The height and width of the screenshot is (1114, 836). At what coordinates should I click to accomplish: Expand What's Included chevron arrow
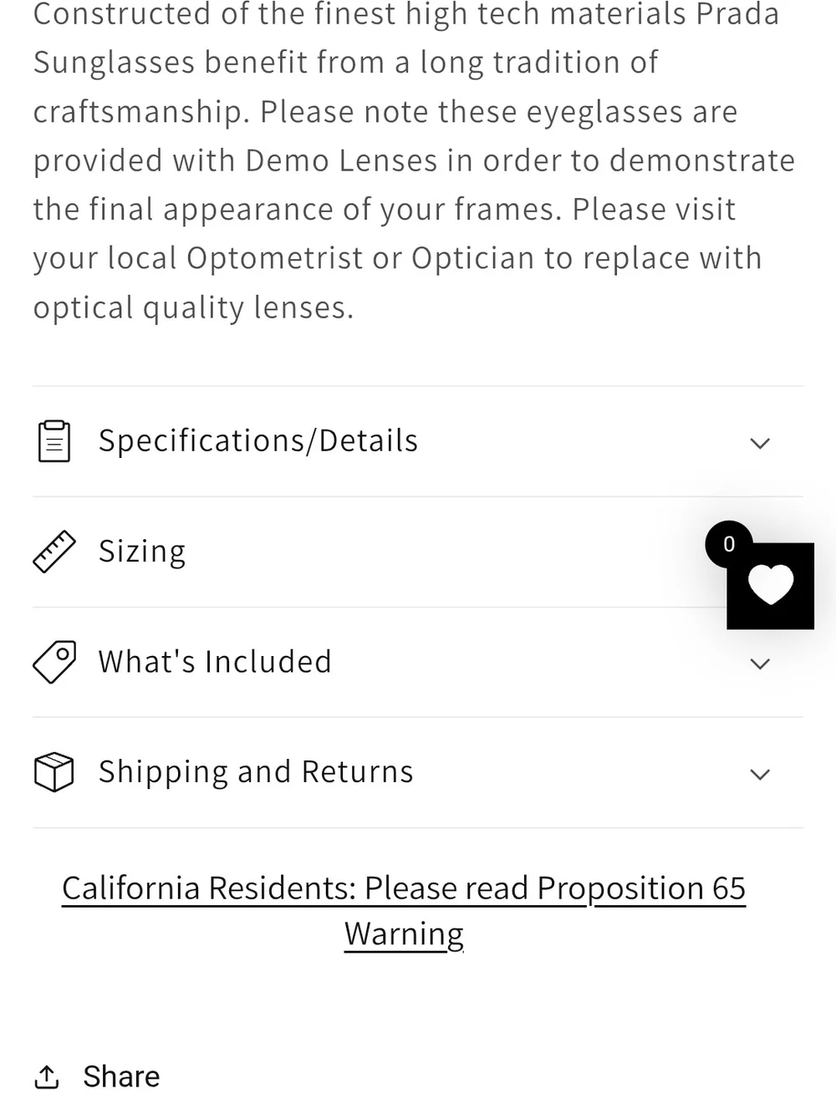760,664
